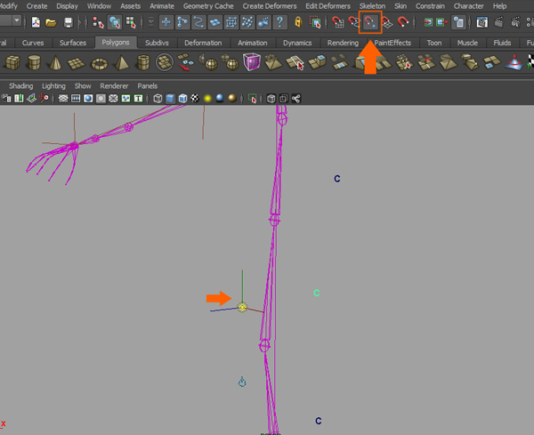Screen dimensions: 534x435
Task: Create a polygon plane from shelf
Action: [77, 63]
